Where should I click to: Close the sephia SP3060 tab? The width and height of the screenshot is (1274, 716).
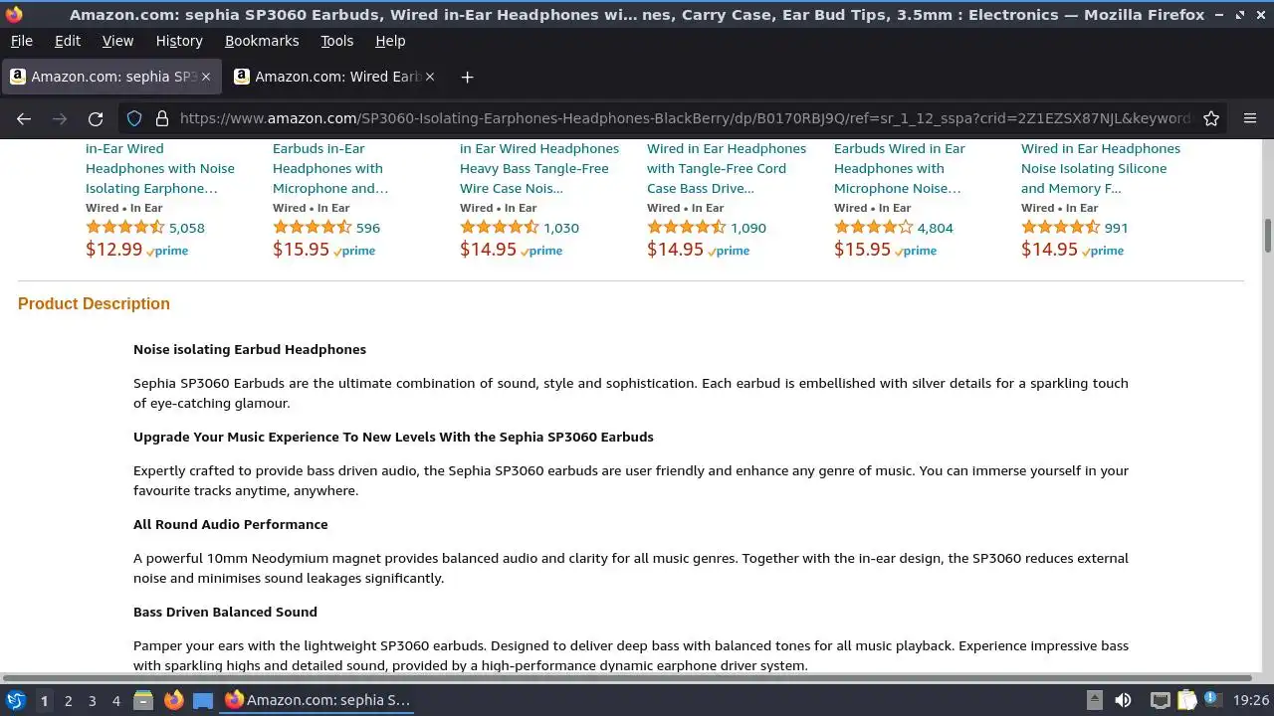206,77
